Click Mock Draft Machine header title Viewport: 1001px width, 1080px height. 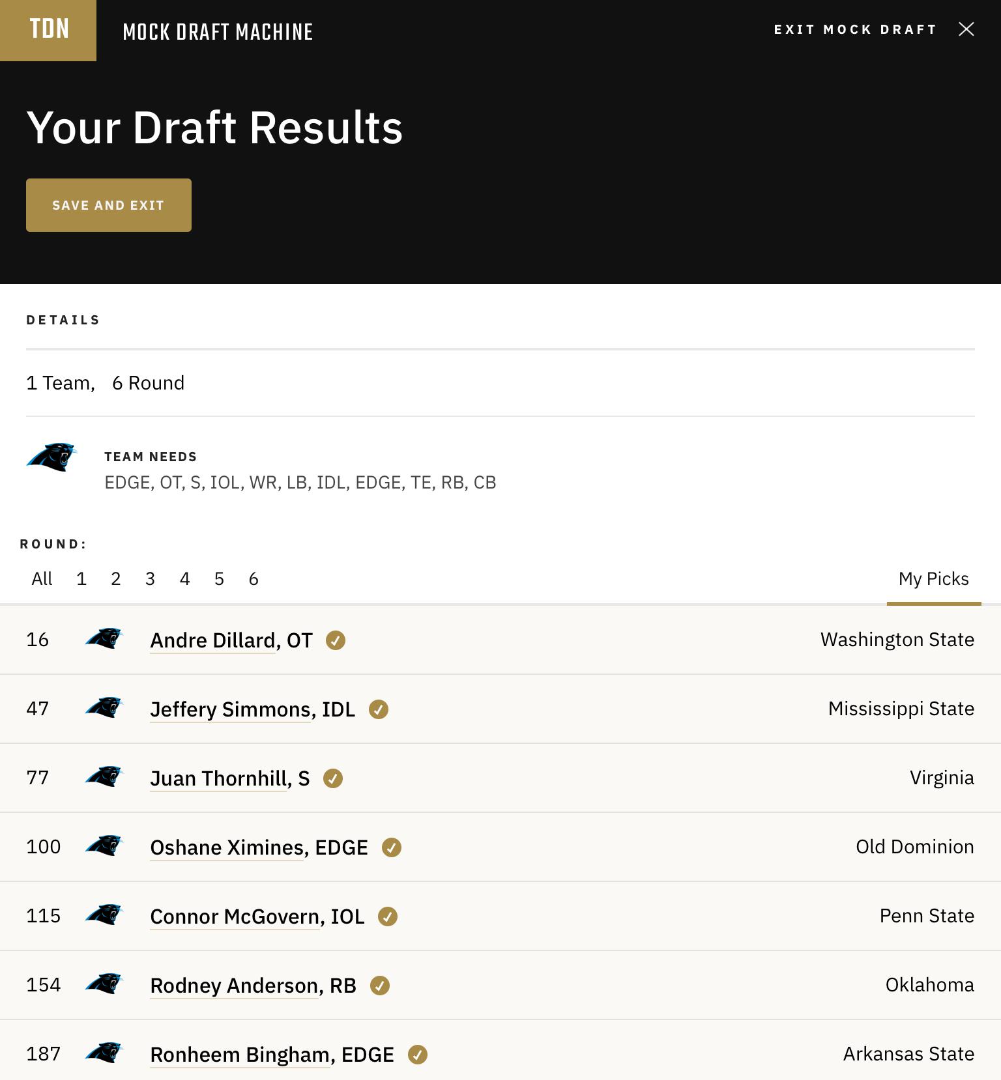[x=218, y=32]
